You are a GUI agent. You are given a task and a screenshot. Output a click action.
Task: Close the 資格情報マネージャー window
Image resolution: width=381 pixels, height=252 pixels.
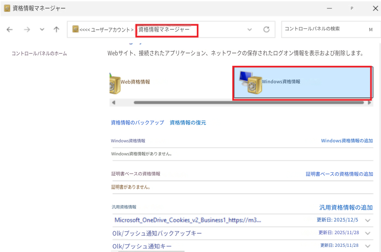point(375,8)
